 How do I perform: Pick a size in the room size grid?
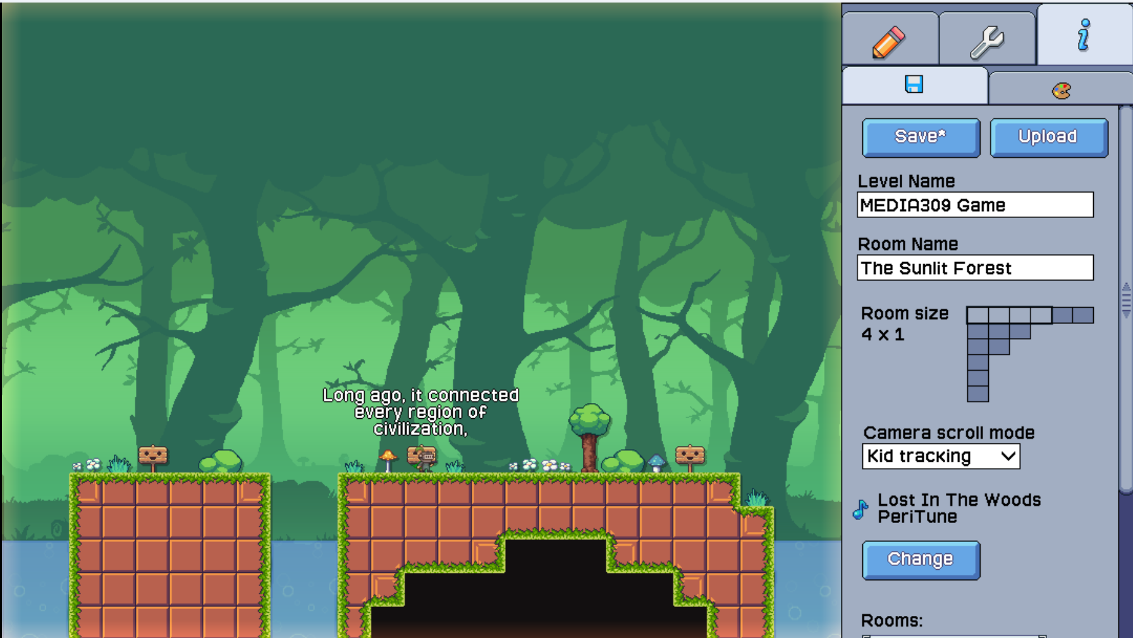click(x=1030, y=354)
